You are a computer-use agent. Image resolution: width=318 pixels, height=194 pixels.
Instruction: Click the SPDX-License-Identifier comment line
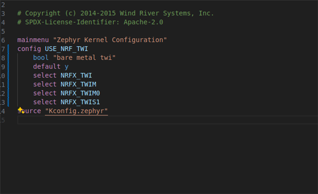pos(90,22)
